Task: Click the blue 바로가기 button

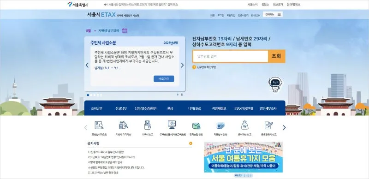Action: click(164, 79)
